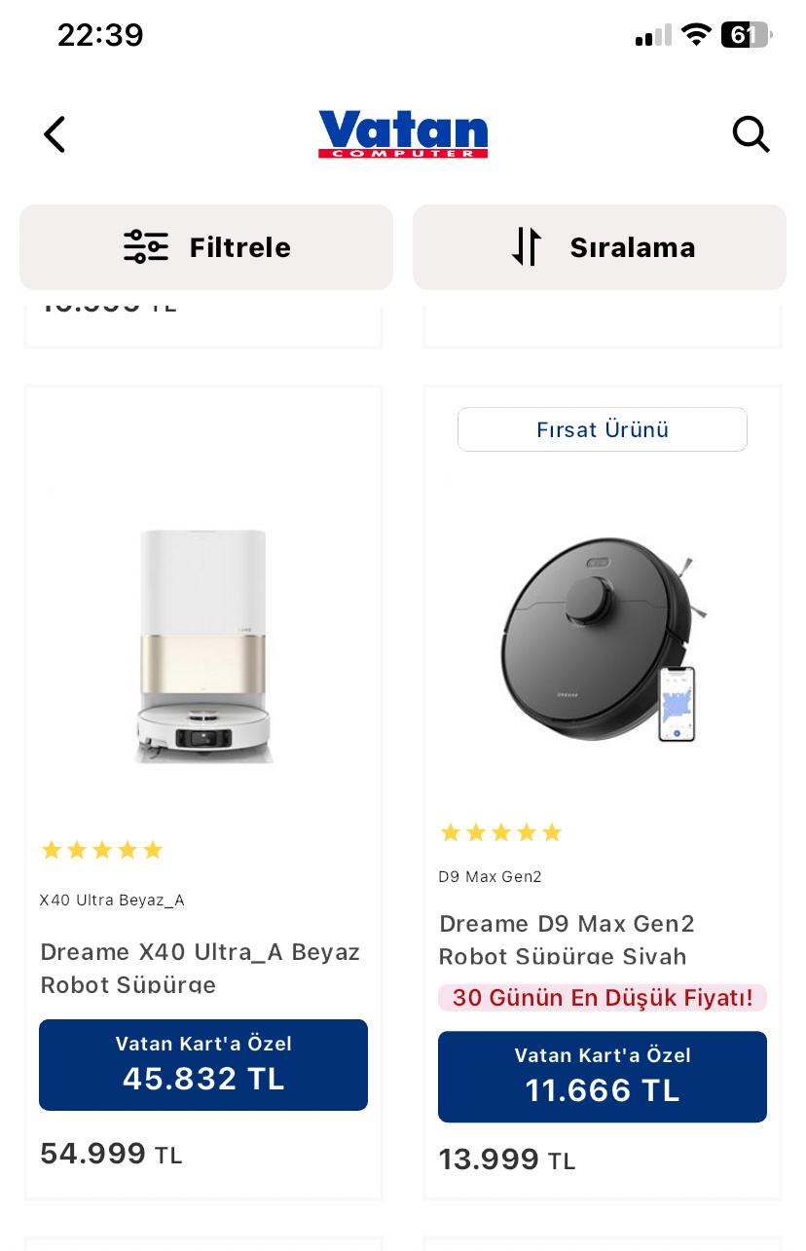Image resolution: width=806 pixels, height=1251 pixels.
Task: Tap the 30 Günün En Düşük Fiyatı label
Action: pyautogui.click(x=603, y=998)
